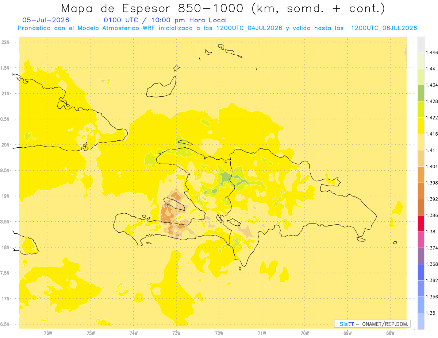Click the '71W' longitude axis label
Screen dimensions: 438x338
262,333
